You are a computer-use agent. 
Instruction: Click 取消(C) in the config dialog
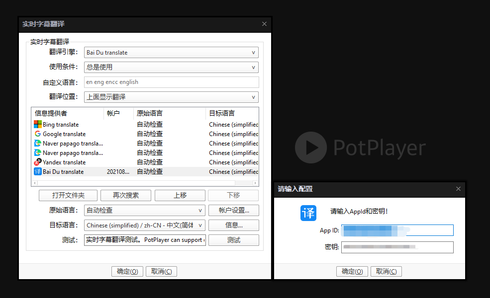coord(386,272)
